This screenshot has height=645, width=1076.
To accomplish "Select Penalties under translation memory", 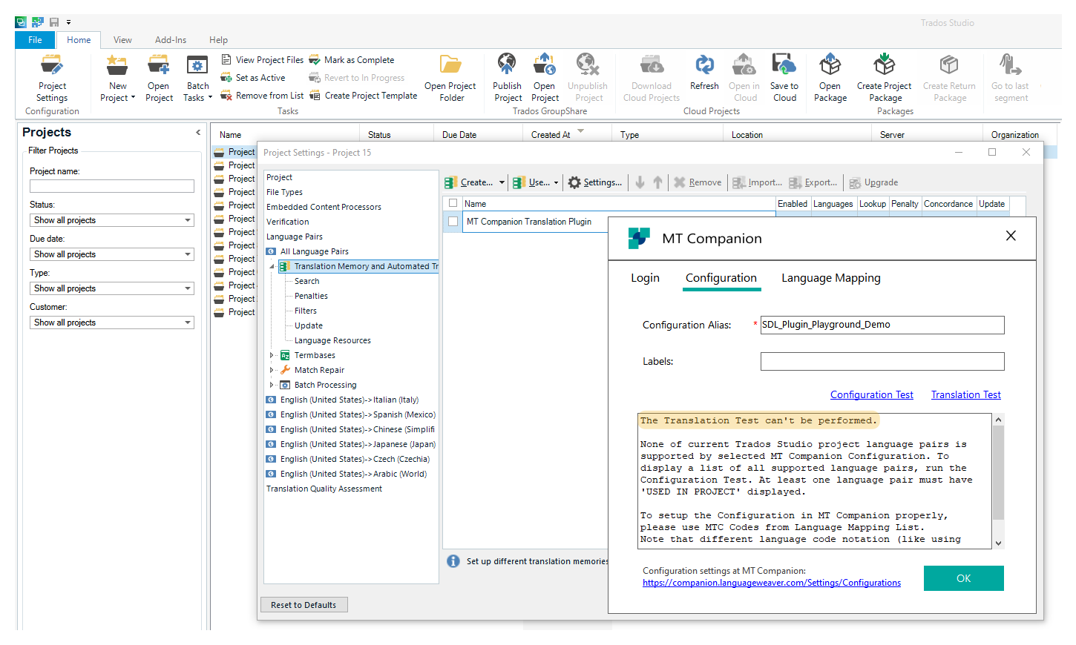I will [x=311, y=296].
